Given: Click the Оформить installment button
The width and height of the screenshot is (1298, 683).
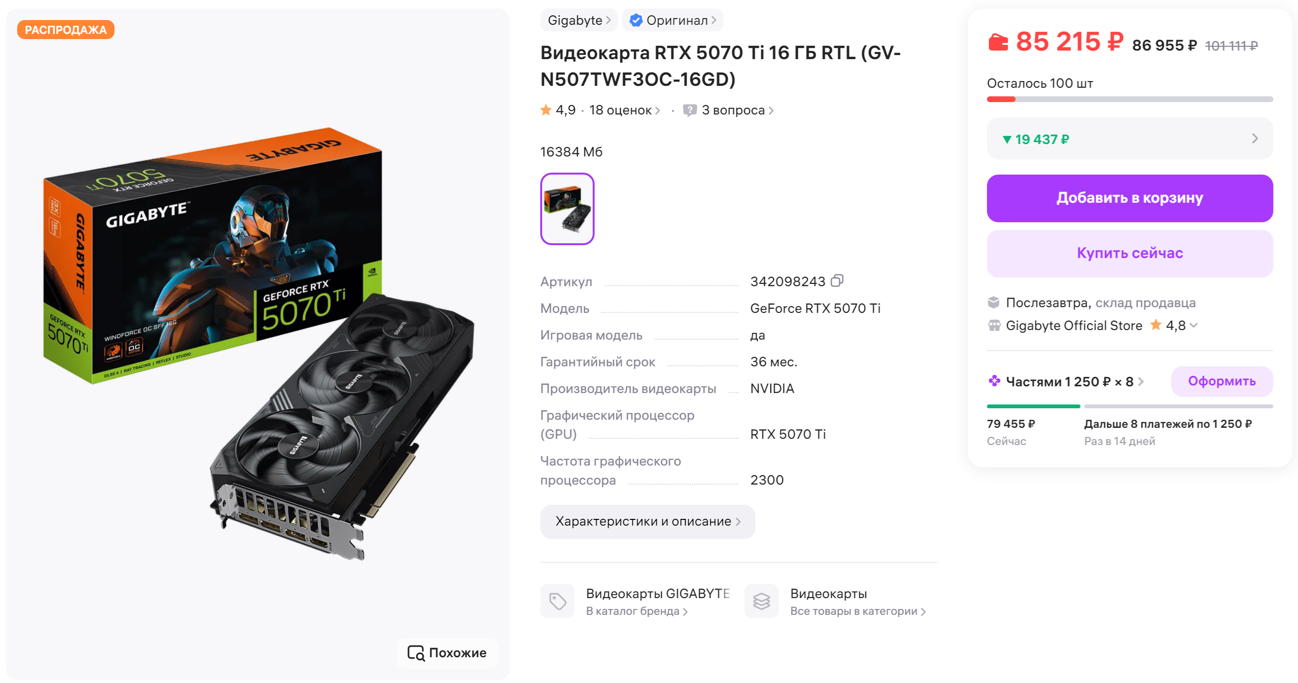Looking at the screenshot, I should (x=1222, y=381).
